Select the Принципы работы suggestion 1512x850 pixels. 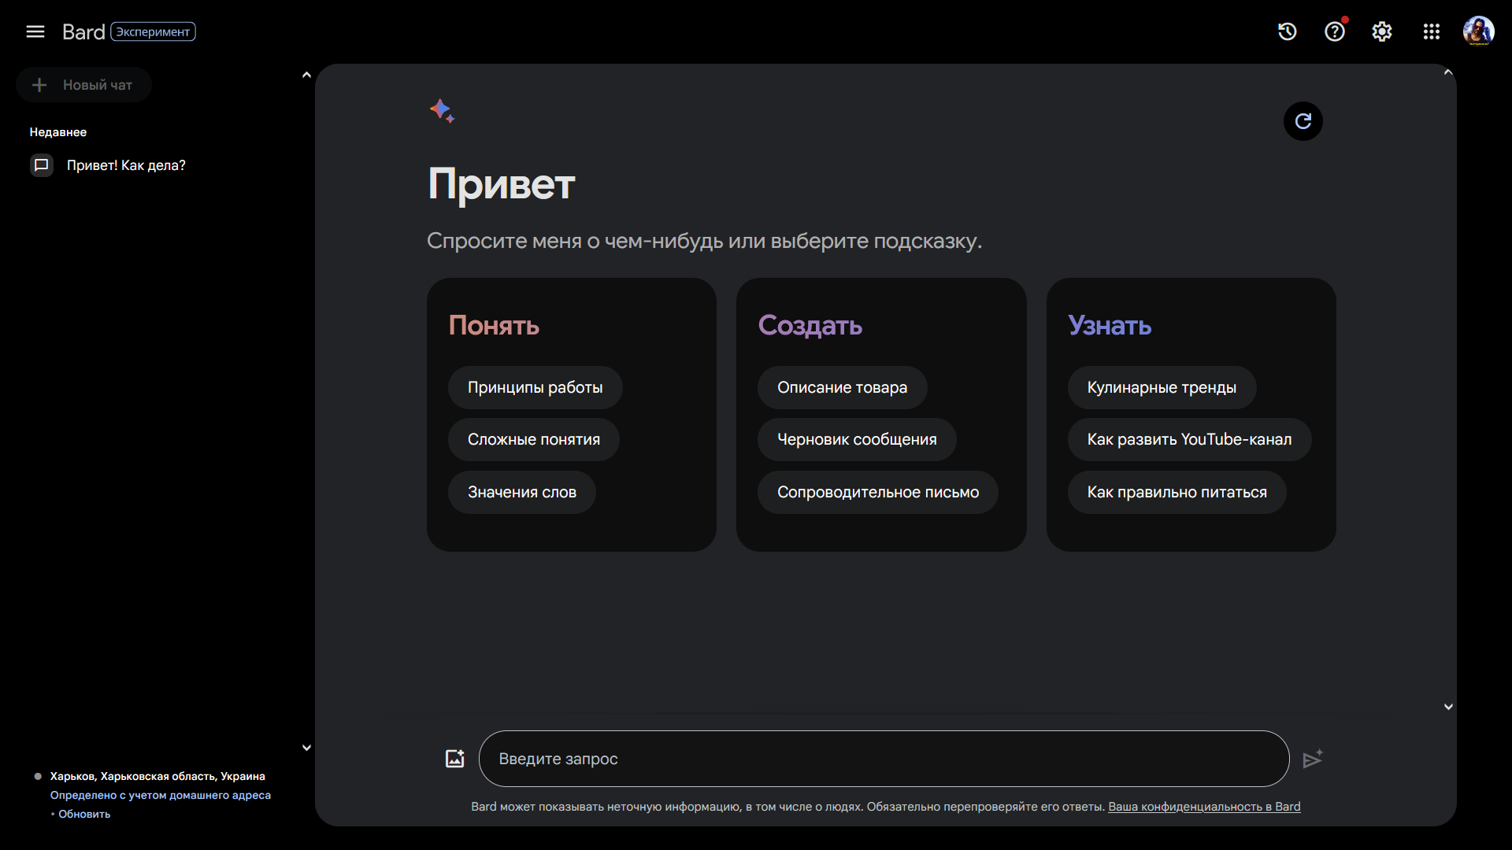535,387
